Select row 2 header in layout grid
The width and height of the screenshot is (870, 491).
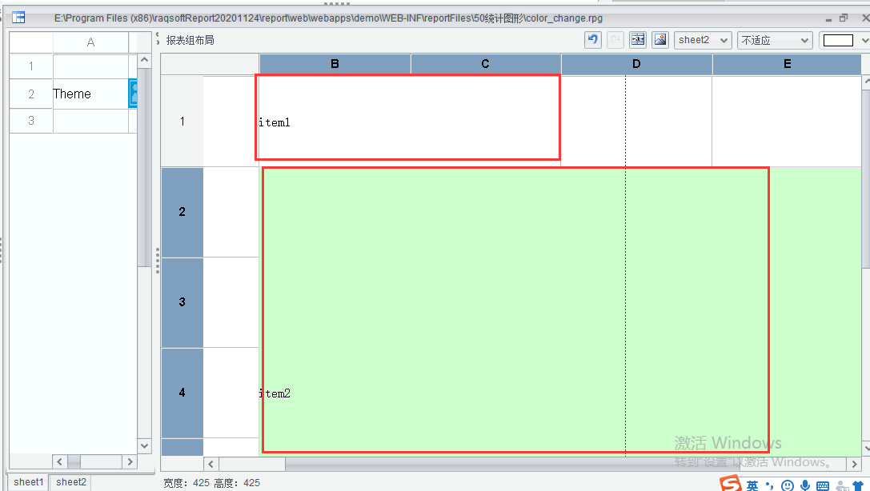pyautogui.click(x=182, y=212)
